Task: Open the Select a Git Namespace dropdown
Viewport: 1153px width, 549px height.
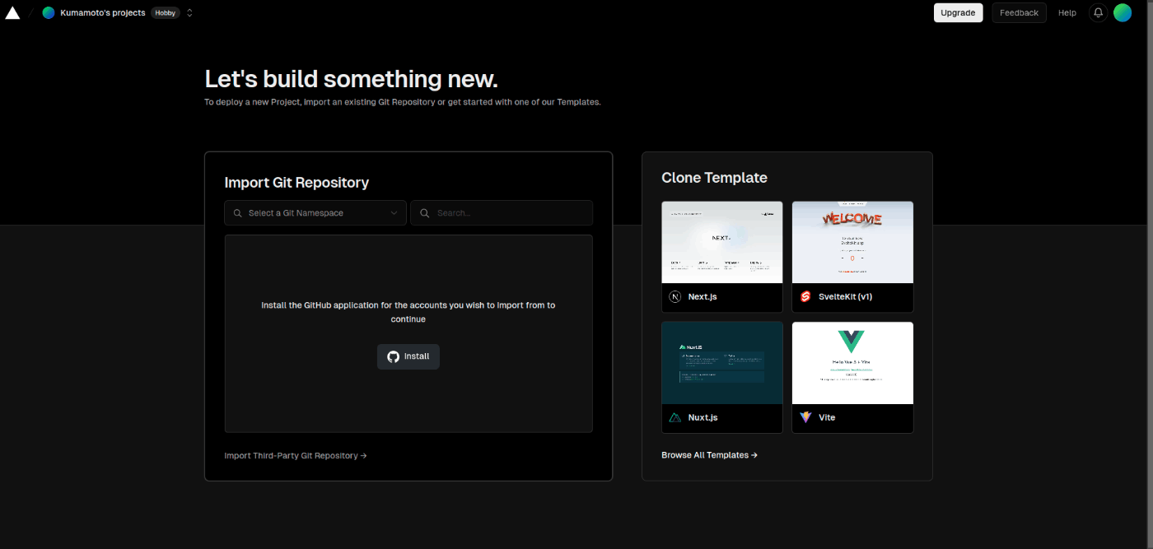Action: 315,212
